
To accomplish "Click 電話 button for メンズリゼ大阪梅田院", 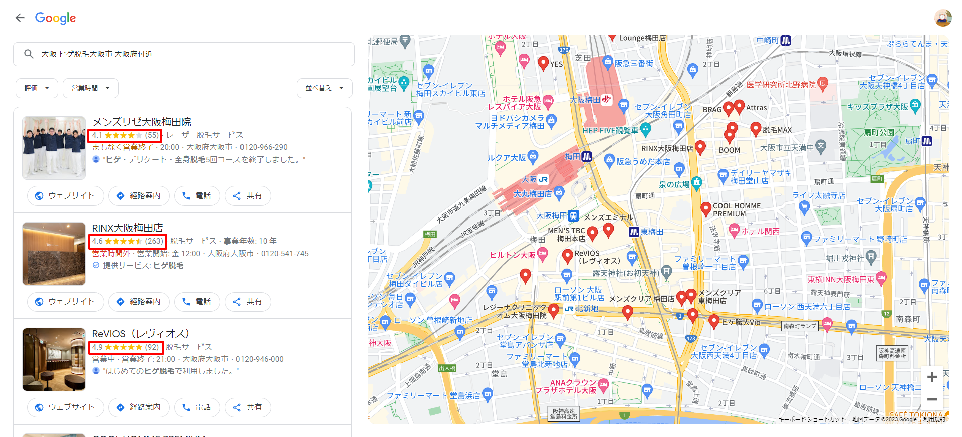I will point(197,195).
